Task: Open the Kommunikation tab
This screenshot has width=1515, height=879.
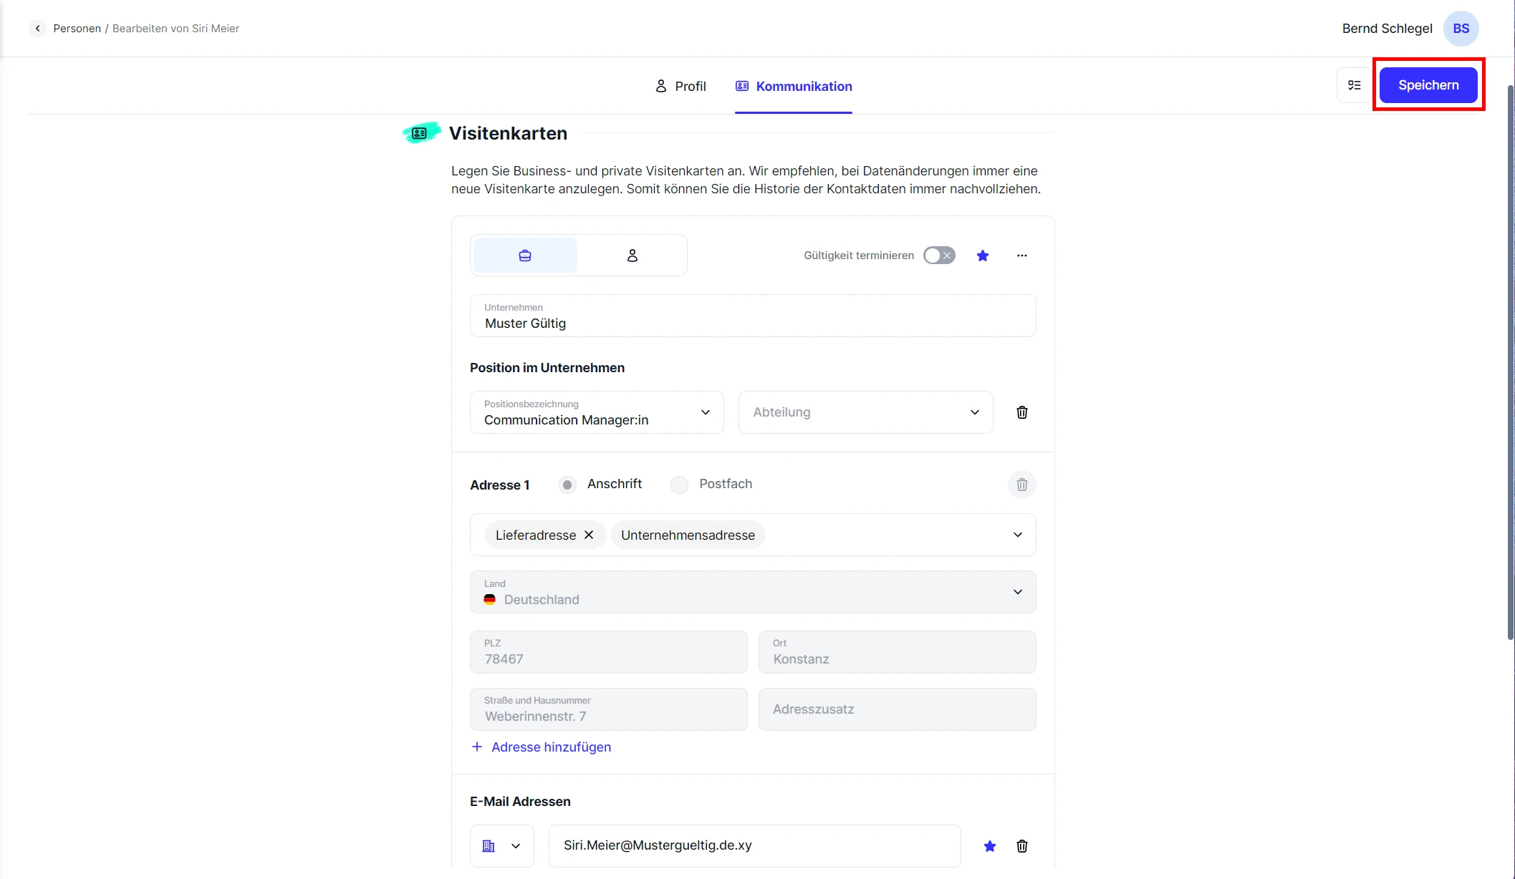Action: click(794, 87)
